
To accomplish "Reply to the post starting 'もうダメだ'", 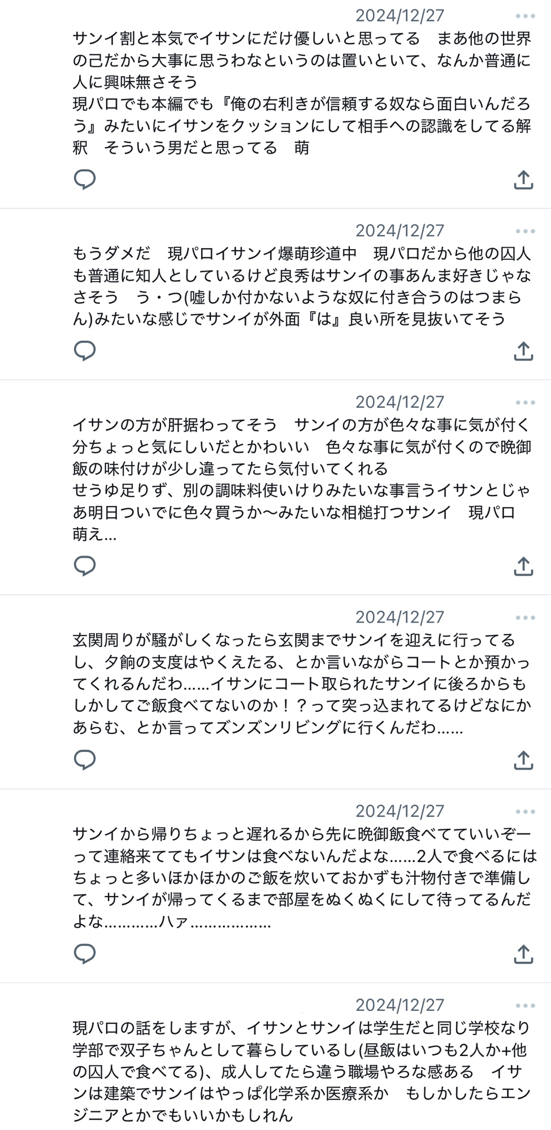I will pos(85,351).
